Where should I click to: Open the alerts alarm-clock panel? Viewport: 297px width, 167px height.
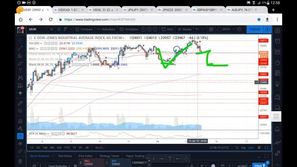pyautogui.click(x=278, y=41)
